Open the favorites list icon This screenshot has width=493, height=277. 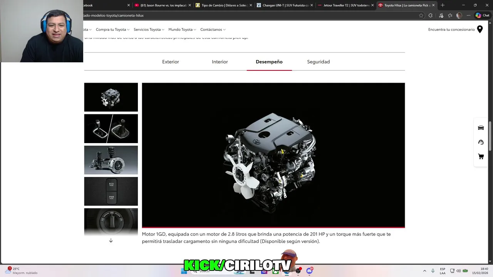tap(450, 15)
